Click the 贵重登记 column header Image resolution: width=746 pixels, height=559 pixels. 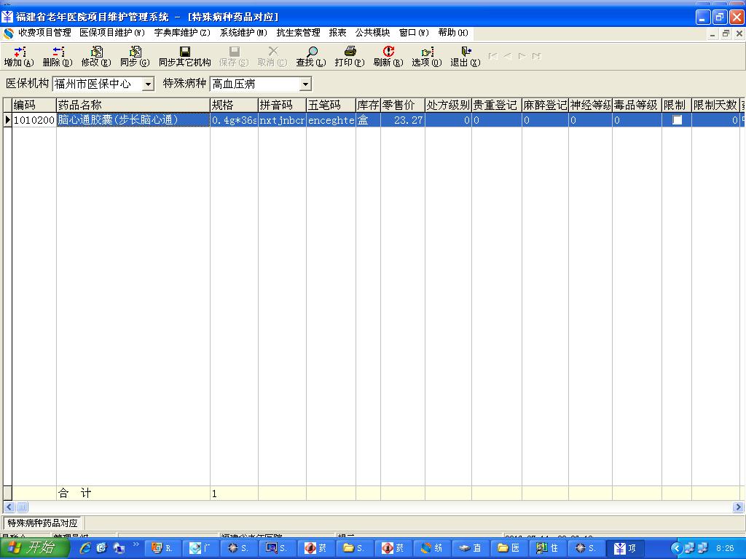point(497,105)
